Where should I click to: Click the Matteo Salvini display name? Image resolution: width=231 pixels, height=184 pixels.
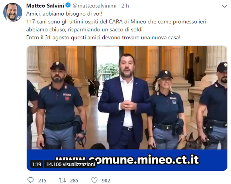(45, 6)
